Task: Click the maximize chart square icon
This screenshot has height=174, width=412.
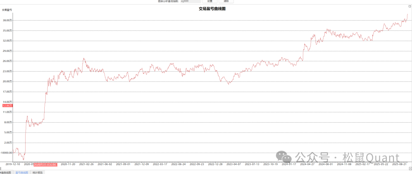Action: 410,6
